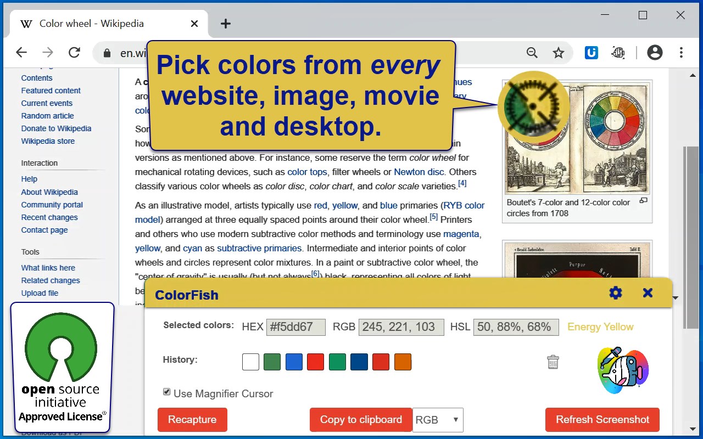Select the navy blue history swatch
This screenshot has height=439, width=703.
(359, 362)
